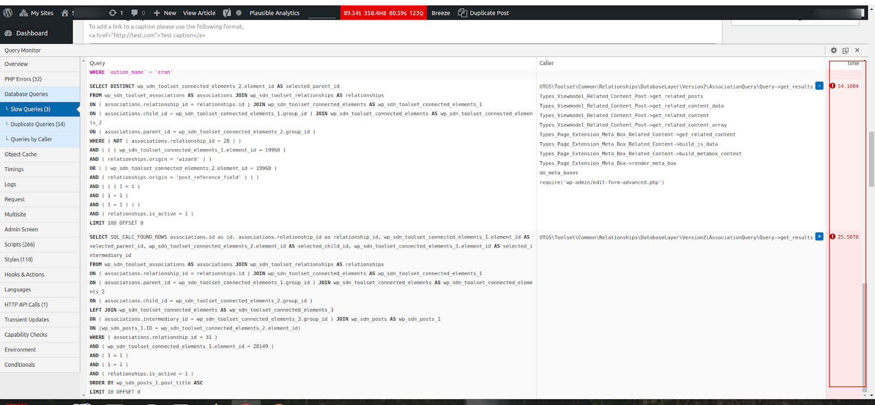This screenshot has width=875, height=405.
Task: Expand the second query's caller stack
Action: point(819,237)
